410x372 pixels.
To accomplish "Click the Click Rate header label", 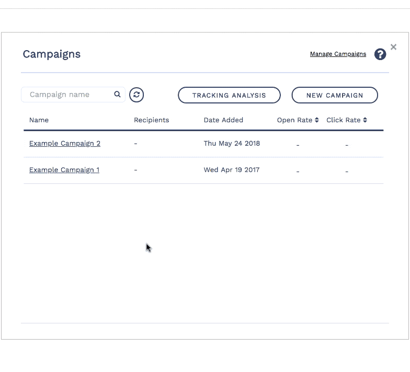I will [x=343, y=120].
